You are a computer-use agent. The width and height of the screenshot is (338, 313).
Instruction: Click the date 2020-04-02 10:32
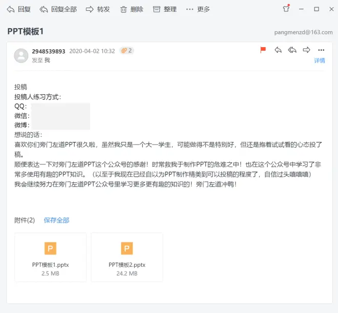[92, 51]
